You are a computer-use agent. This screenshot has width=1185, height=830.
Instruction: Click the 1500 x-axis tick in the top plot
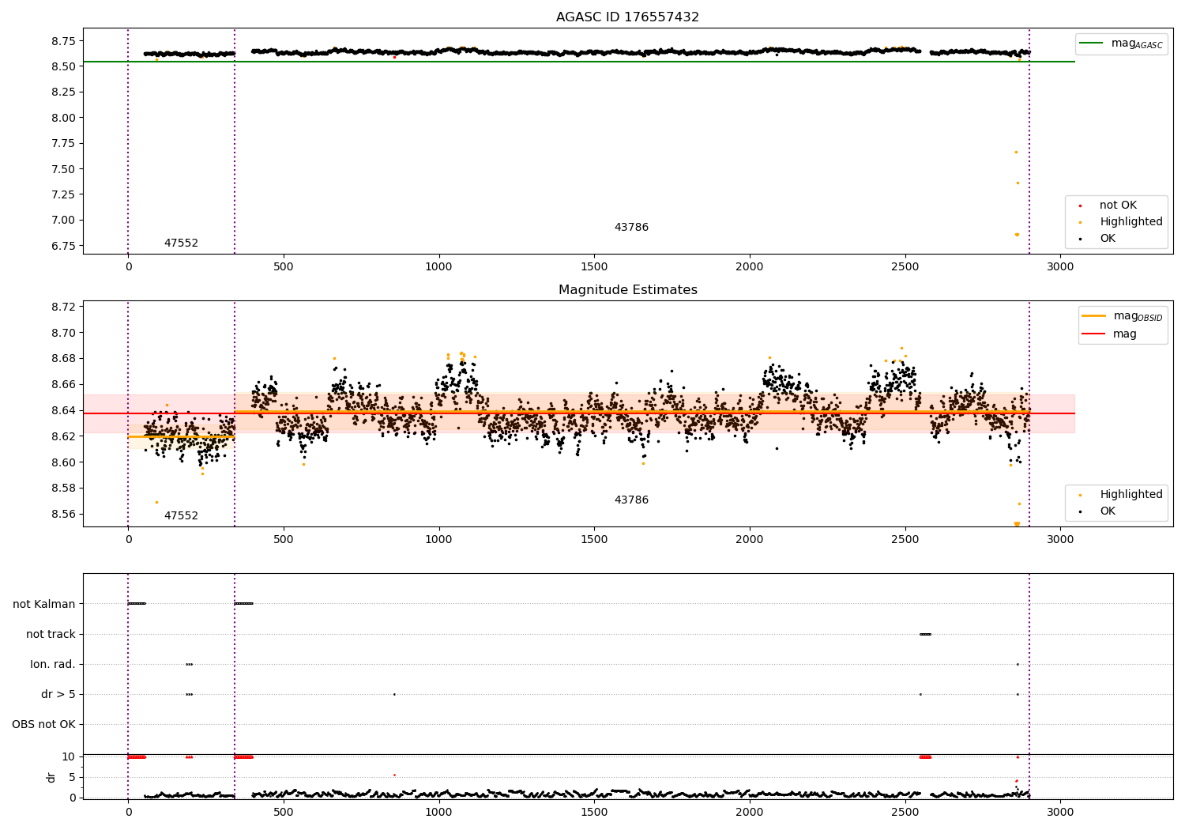pyautogui.click(x=594, y=266)
